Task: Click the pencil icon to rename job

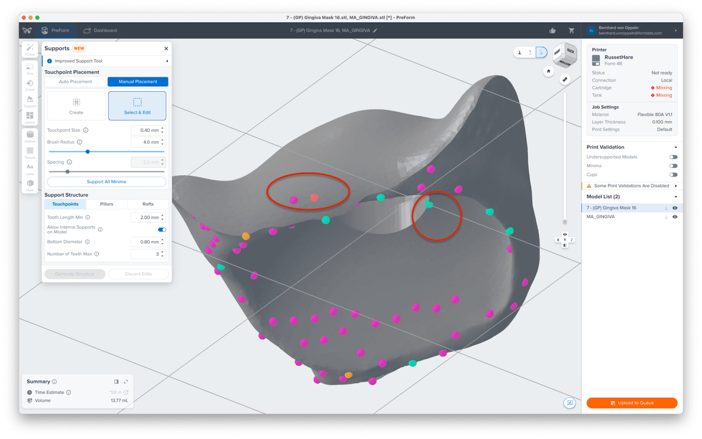Action: point(375,31)
